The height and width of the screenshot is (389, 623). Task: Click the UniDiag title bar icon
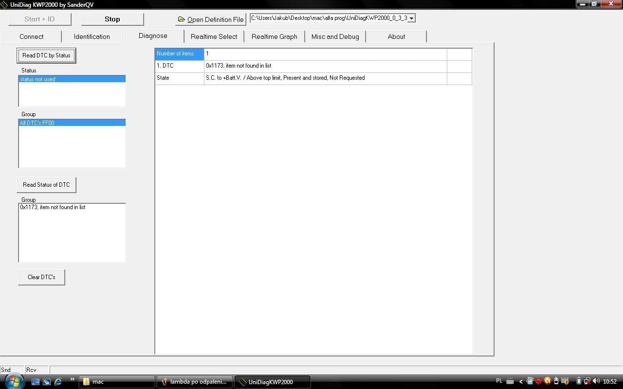point(4,4)
